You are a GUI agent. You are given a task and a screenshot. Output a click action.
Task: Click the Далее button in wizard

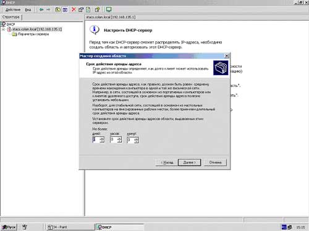(x=189, y=163)
